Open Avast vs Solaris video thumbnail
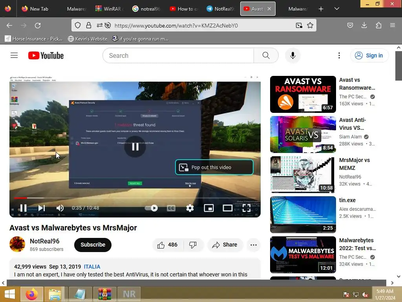Screen dimensions: 402x302 click(x=303, y=134)
